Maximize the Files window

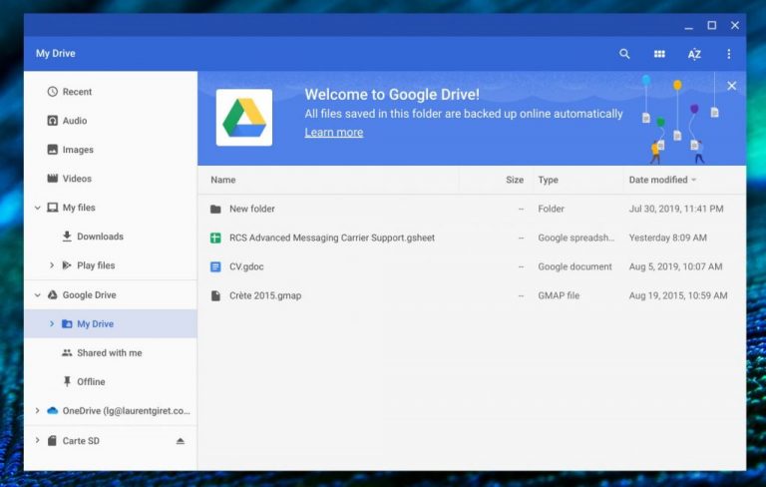[712, 25]
